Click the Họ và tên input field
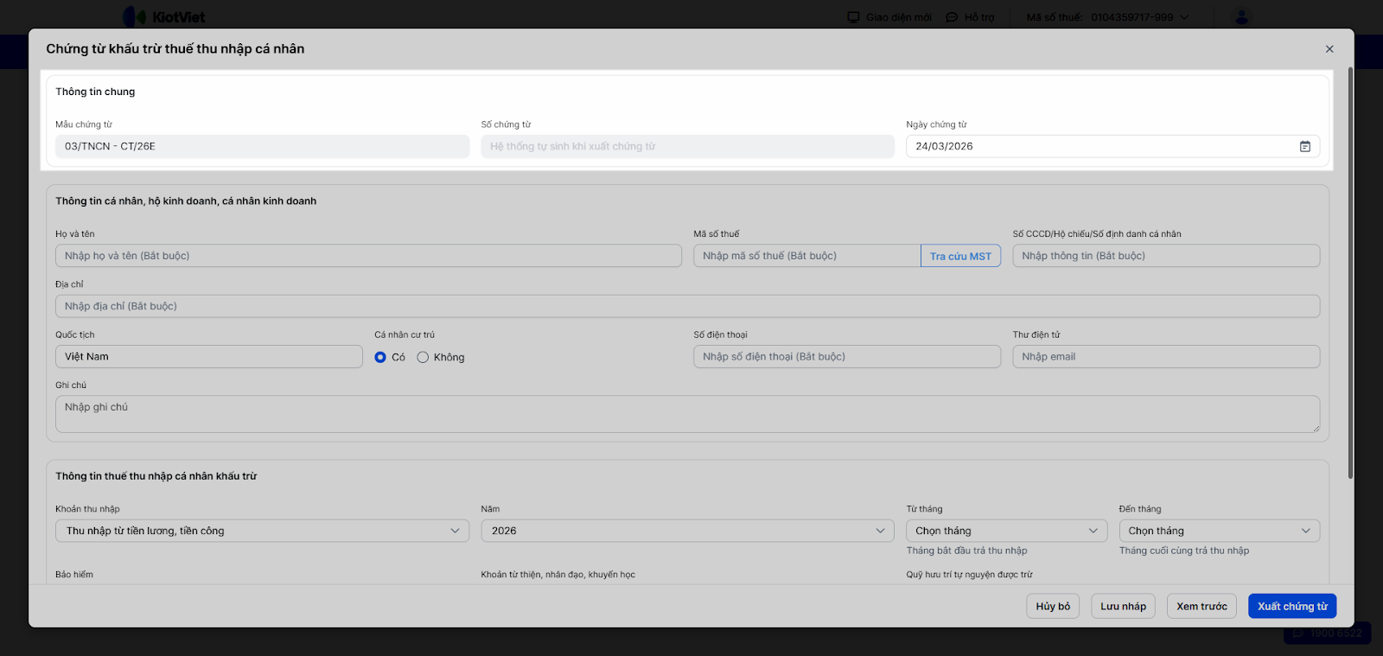 point(368,256)
